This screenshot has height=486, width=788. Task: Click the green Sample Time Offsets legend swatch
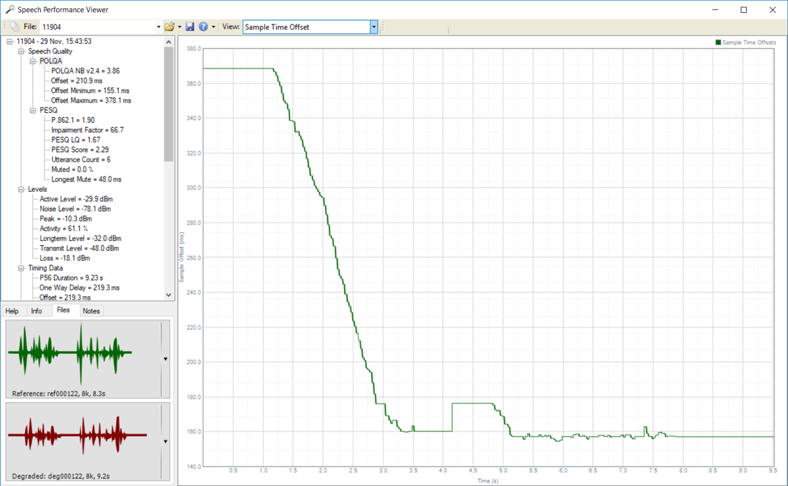(719, 43)
